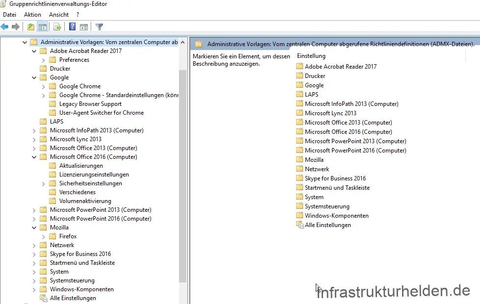Open the Datei menu
This screenshot has height=304, width=480.
coord(9,15)
